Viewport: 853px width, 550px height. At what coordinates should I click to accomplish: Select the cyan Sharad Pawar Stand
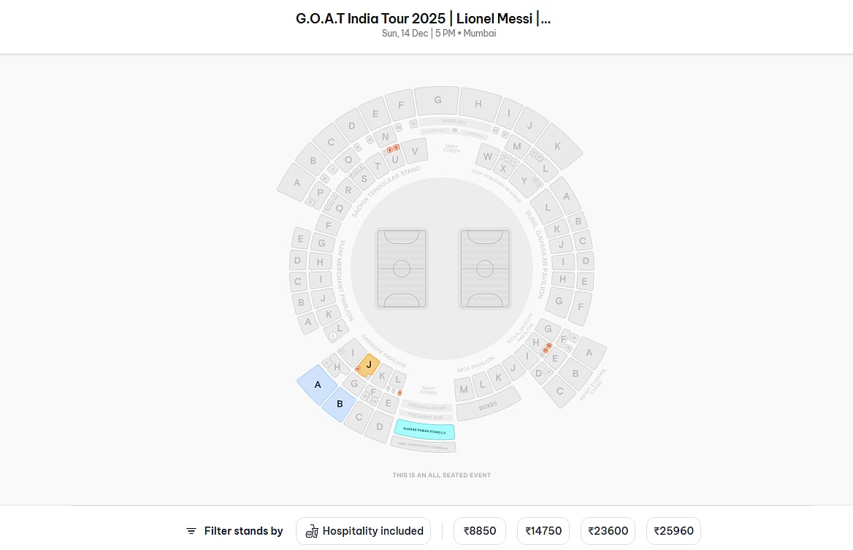424,431
